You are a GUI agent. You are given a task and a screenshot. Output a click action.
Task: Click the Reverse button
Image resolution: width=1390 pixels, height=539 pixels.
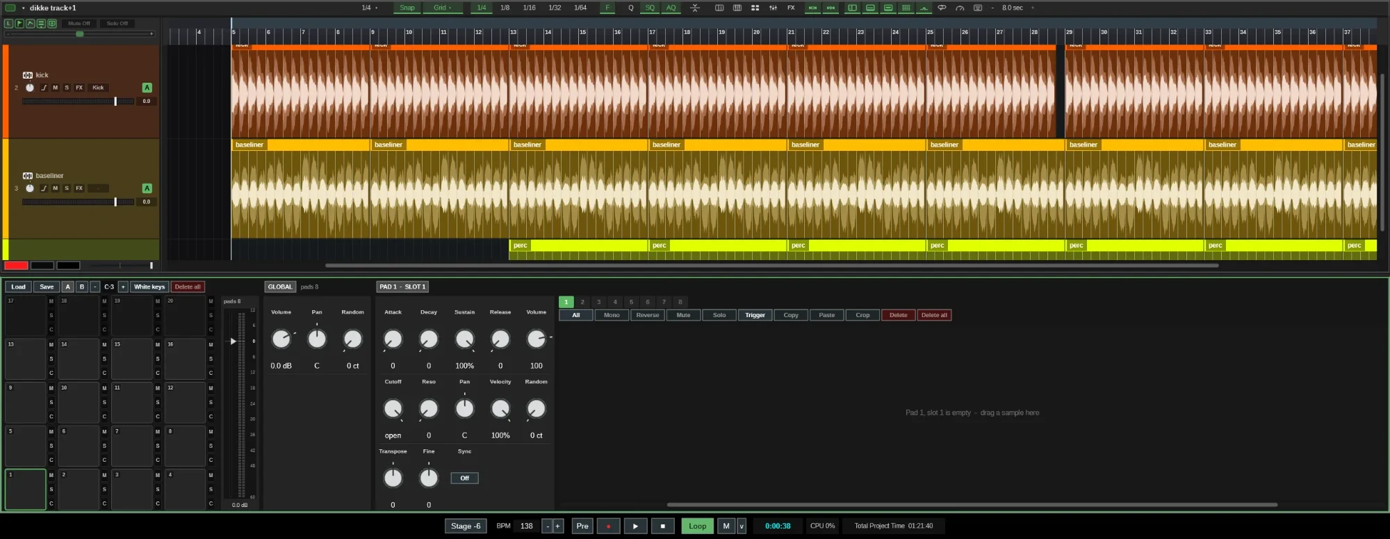pos(648,315)
